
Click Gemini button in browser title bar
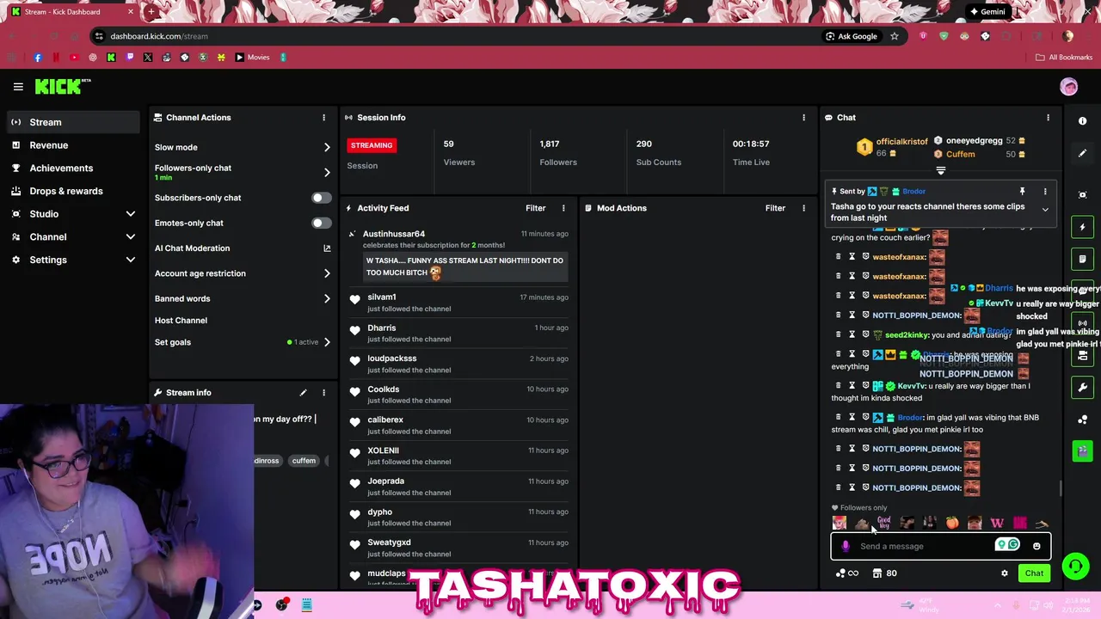[x=987, y=12]
